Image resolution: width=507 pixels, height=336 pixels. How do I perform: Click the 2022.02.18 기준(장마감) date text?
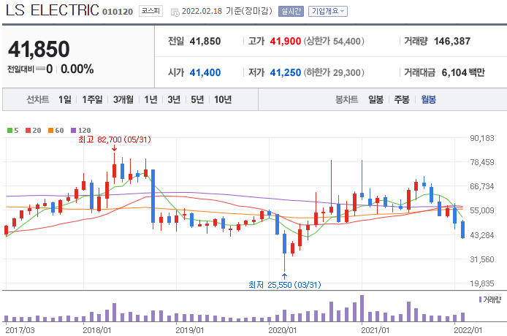(227, 11)
